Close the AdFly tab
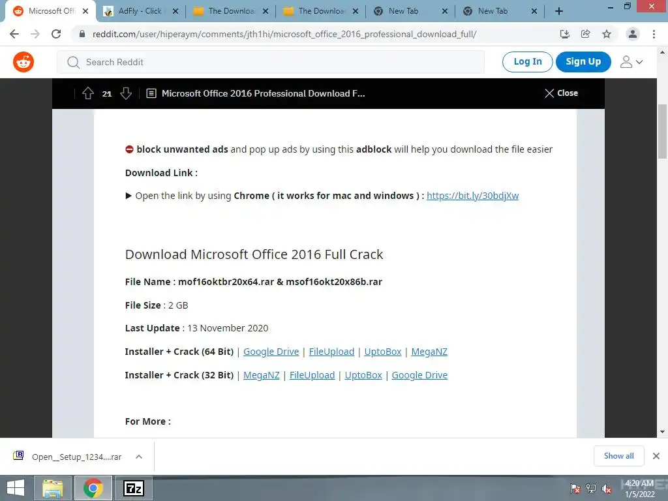This screenshot has width=668, height=501. click(175, 12)
